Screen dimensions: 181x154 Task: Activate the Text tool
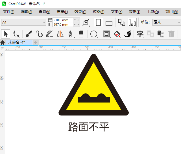click(x=140, y=34)
